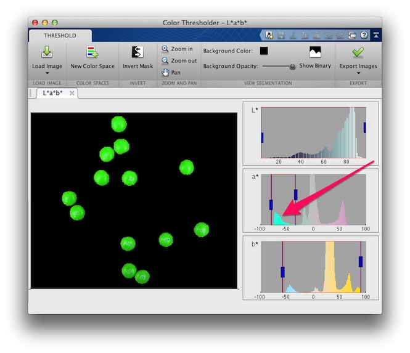Switch to the THRESHOLD ribbon tab
Screen dimensions: 410x353
60,36
